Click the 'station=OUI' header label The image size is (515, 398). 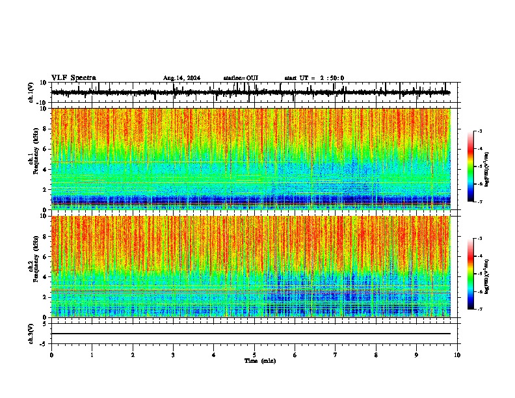[241, 78]
